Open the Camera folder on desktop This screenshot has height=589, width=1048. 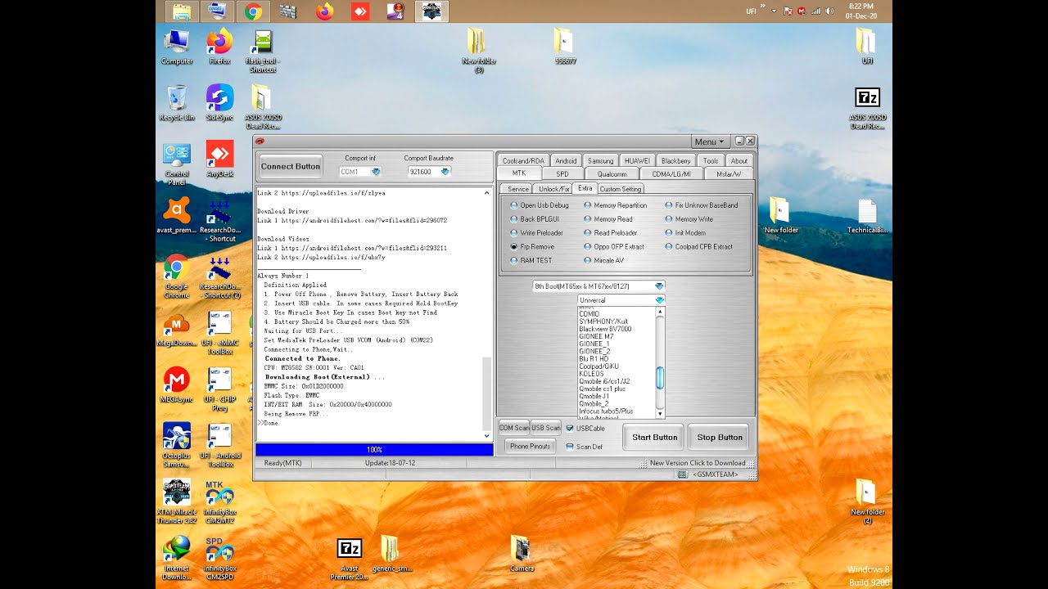522,554
